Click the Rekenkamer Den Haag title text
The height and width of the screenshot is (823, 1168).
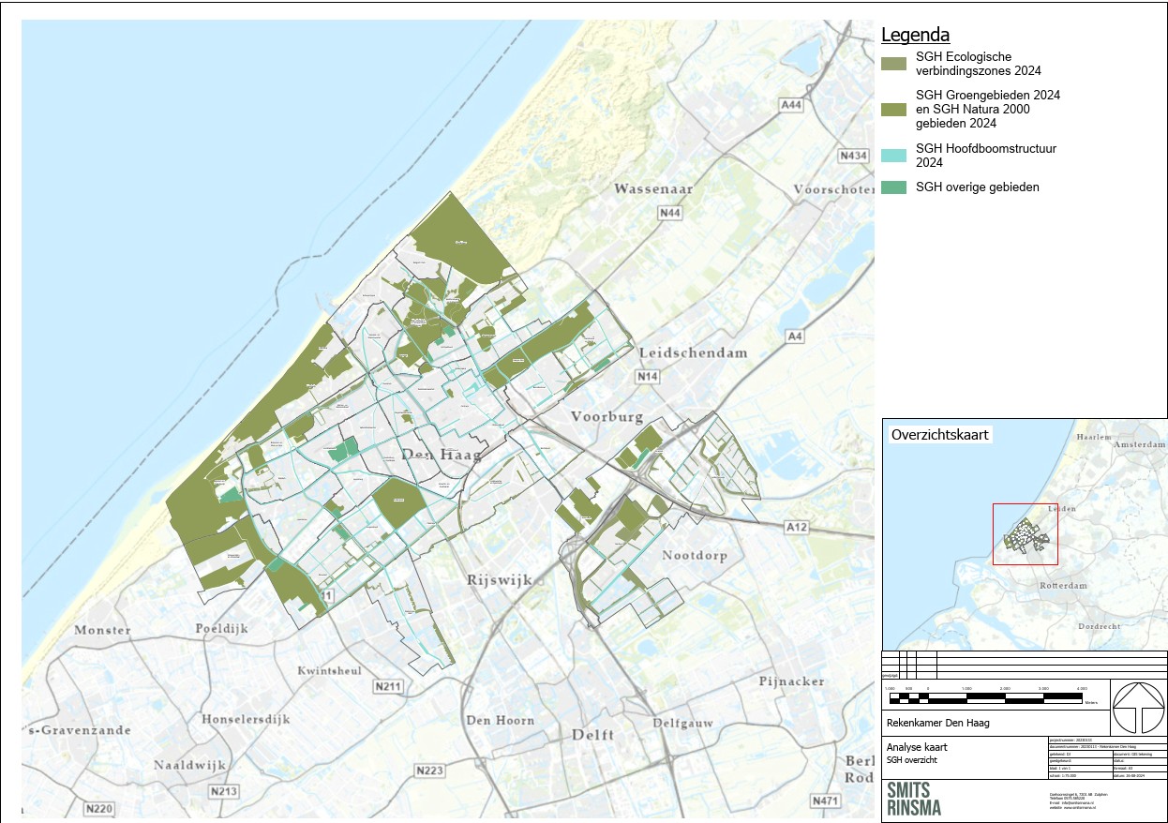[x=937, y=723]
